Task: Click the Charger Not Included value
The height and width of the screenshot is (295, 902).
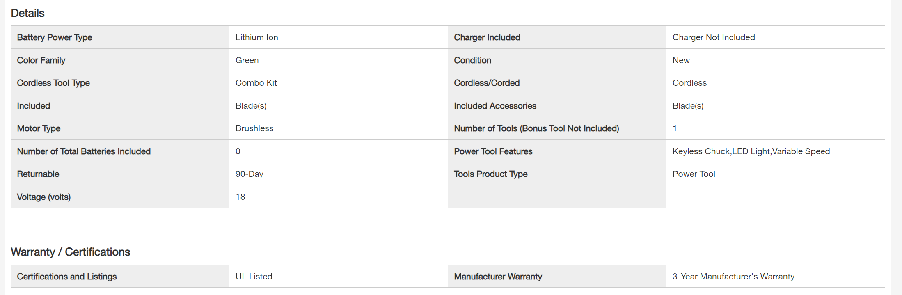Action: point(714,37)
